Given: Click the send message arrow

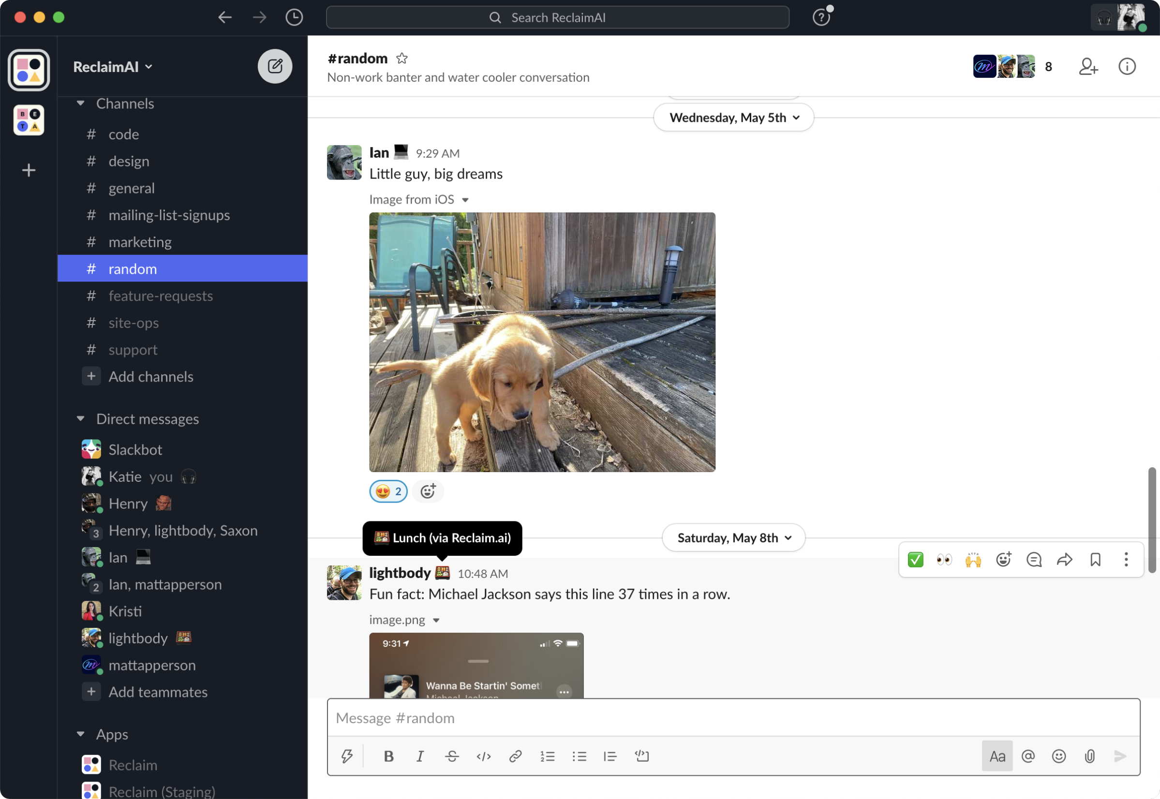Looking at the screenshot, I should coord(1120,756).
